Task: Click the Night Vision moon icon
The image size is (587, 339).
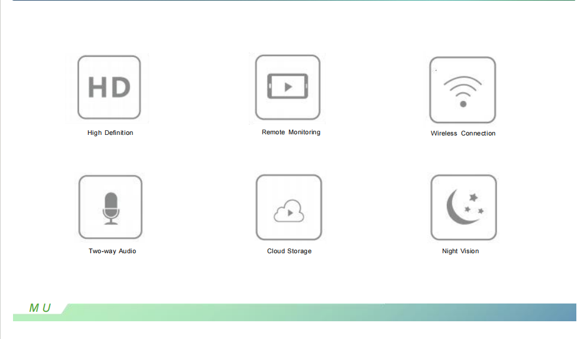Action: click(463, 207)
